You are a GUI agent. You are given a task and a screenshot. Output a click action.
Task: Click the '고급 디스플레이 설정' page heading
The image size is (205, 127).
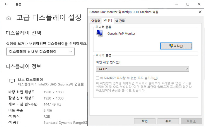(48, 18)
